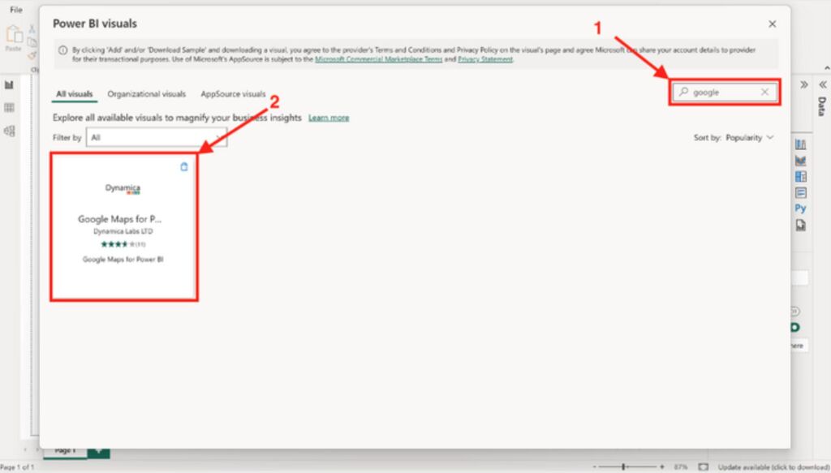
Task: Switch to Organizational visuals tab
Action: [146, 94]
